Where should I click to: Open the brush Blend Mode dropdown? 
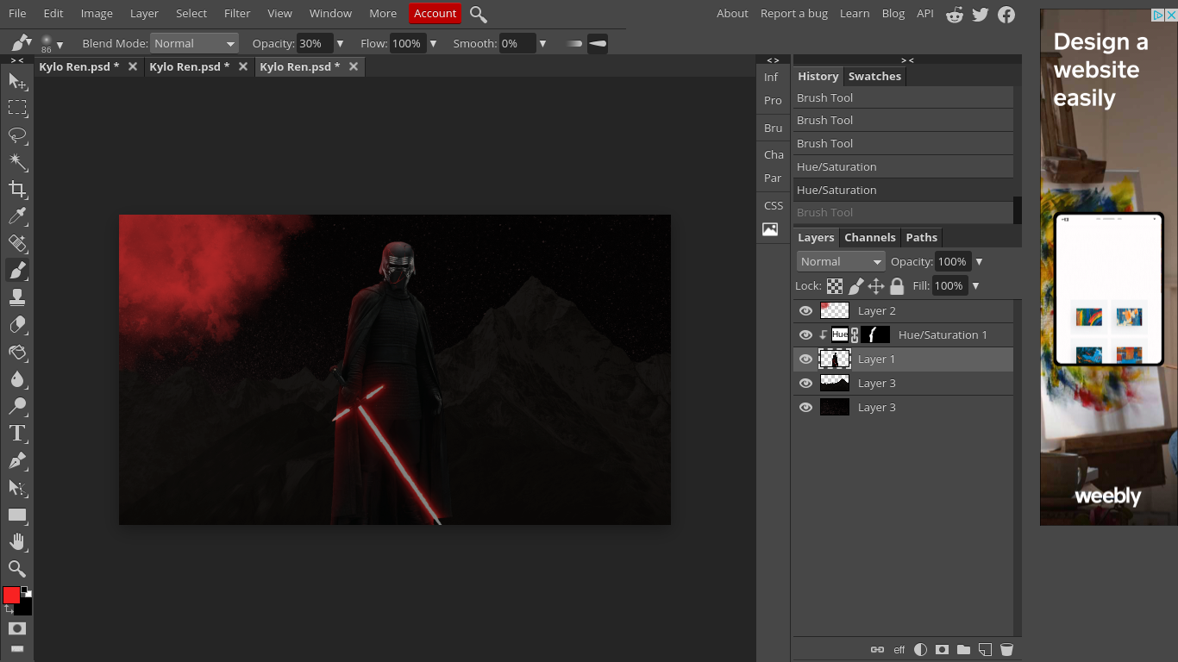(194, 43)
